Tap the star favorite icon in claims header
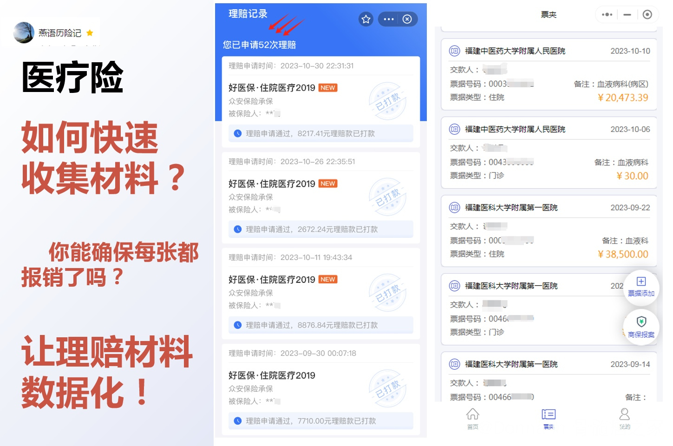 [366, 19]
